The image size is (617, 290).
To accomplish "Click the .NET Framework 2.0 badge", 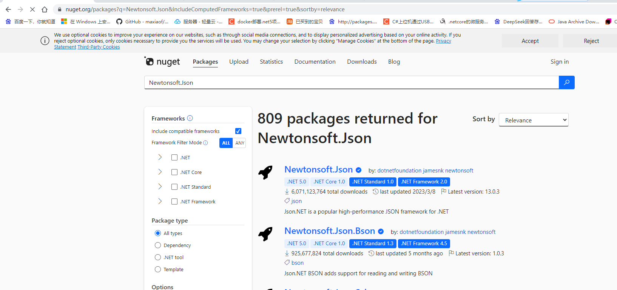I will (424, 182).
